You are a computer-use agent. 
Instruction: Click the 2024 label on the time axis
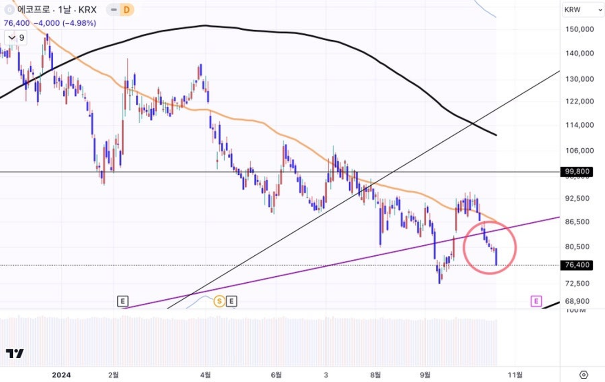[x=61, y=375]
